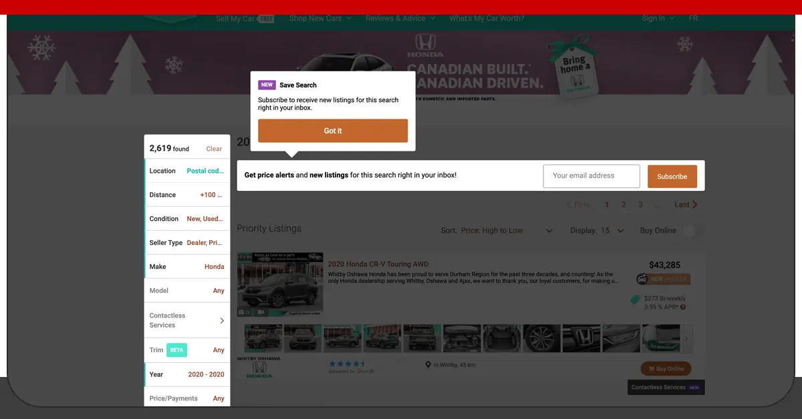The height and width of the screenshot is (419, 802).
Task: Expand the Contactless Services filter
Action: point(187,320)
